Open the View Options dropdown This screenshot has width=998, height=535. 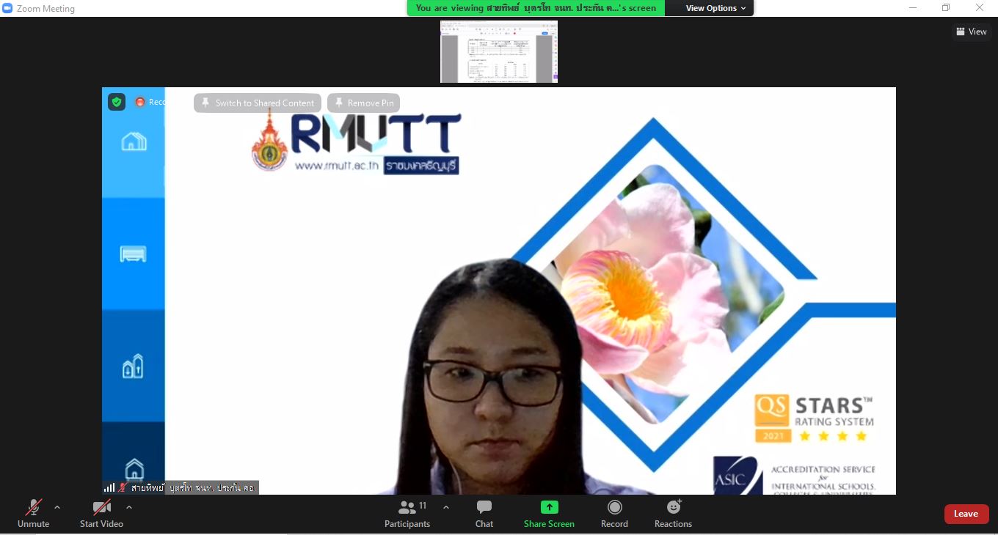point(715,8)
